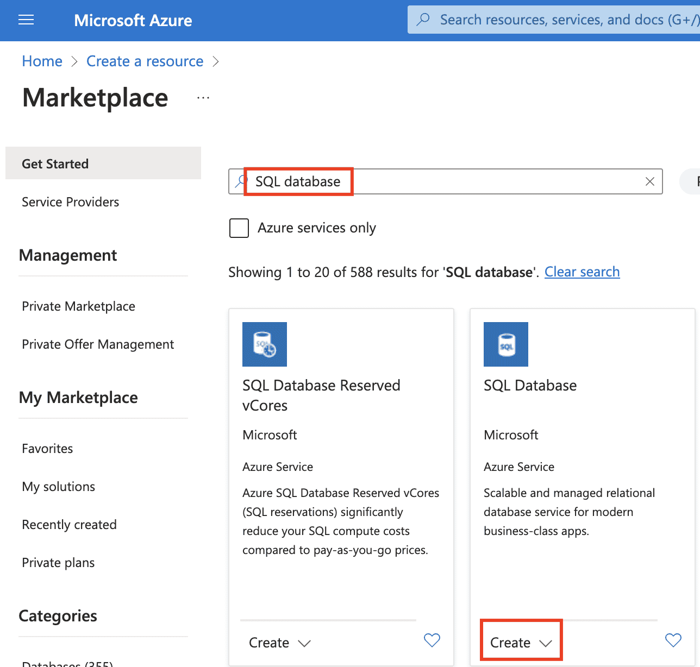Open Favorites under My Marketplace
This screenshot has height=667, width=700.
pyautogui.click(x=47, y=449)
